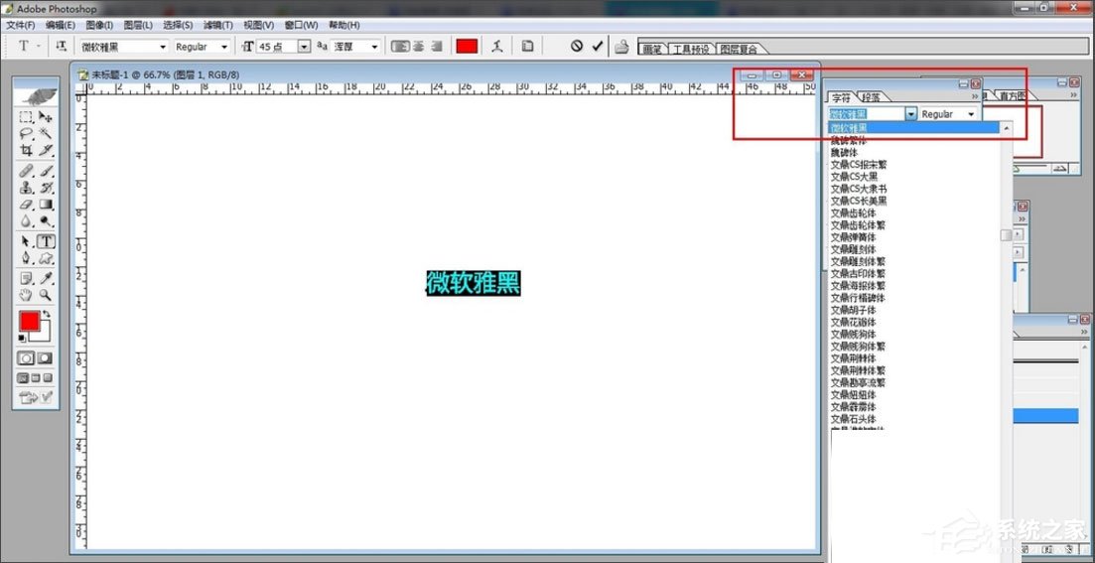Image resolution: width=1095 pixels, height=563 pixels.
Task: Select the Magic Wand tool
Action: [x=46, y=133]
